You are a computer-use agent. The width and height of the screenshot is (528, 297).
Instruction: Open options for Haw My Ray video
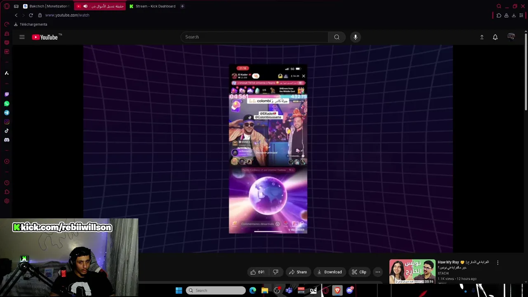click(x=498, y=263)
